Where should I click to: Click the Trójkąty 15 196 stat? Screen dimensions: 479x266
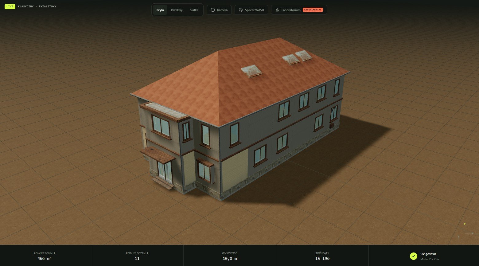click(322, 256)
